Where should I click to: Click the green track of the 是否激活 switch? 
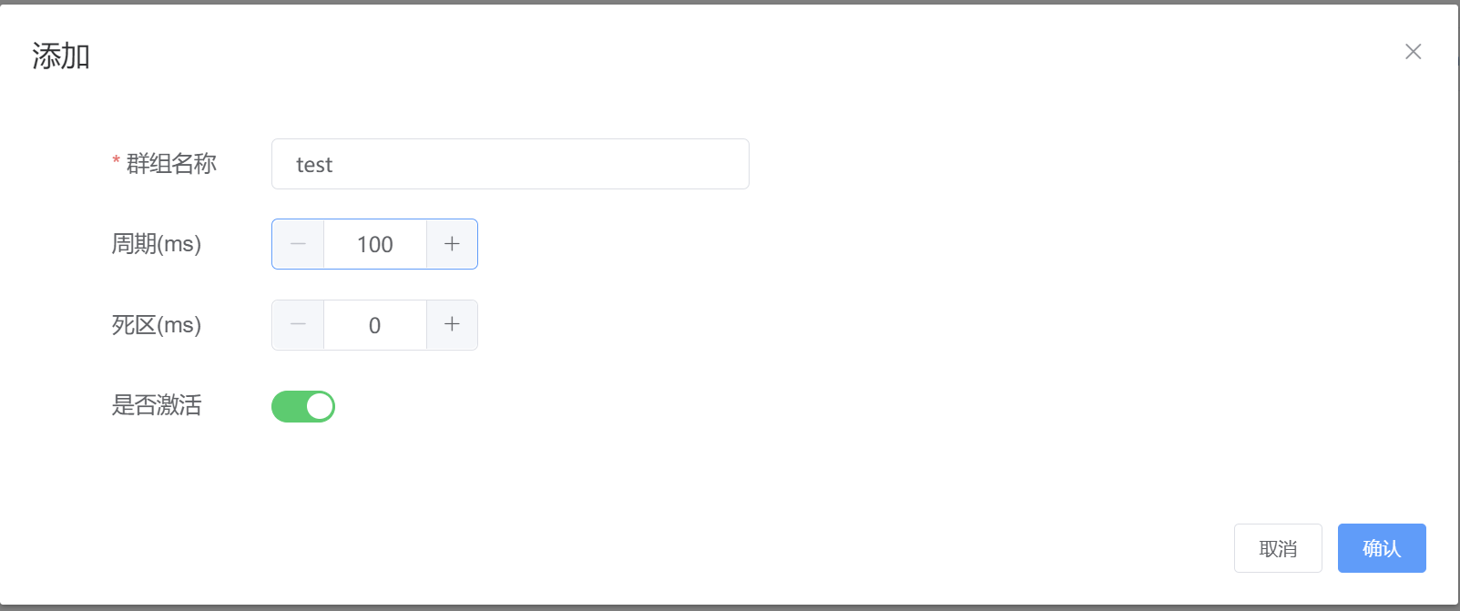coord(288,406)
